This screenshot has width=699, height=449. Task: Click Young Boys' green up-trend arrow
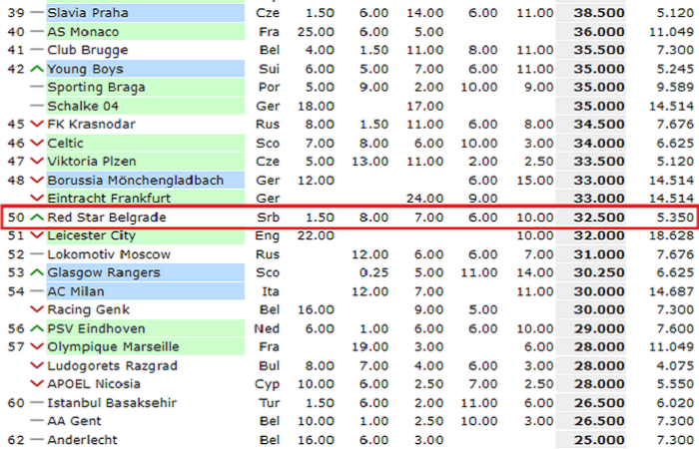(37, 69)
